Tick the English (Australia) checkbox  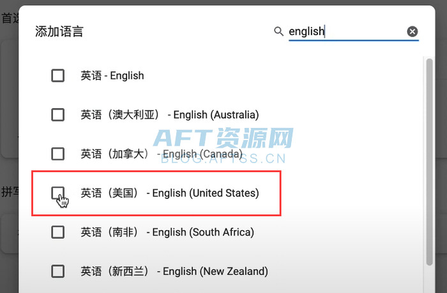[58, 115]
